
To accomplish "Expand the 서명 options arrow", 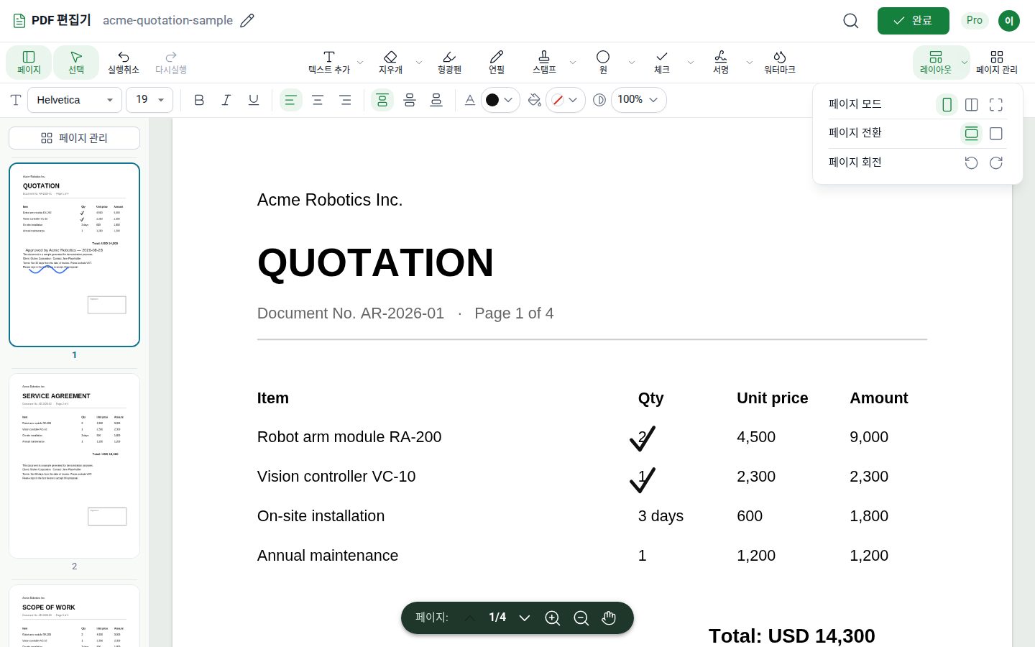I will point(750,63).
